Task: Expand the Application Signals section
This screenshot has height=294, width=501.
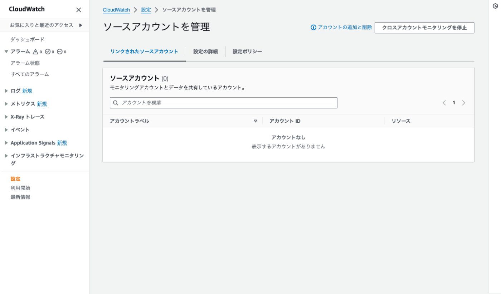Action: (x=6, y=143)
